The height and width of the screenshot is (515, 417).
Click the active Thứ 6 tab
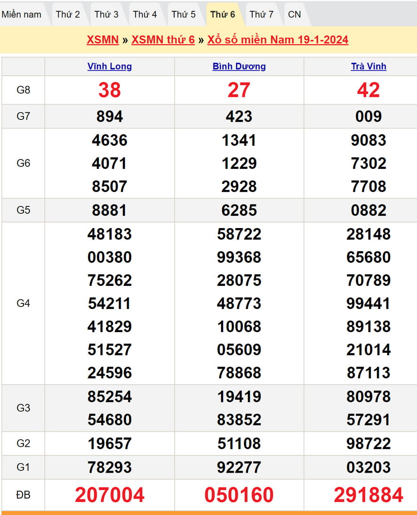click(223, 14)
